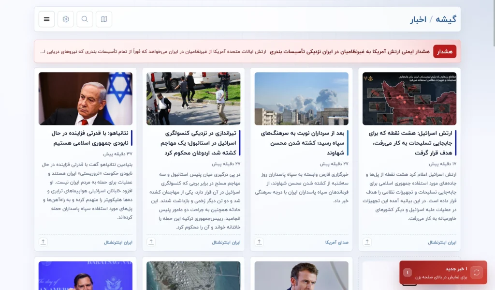Open the Netanyahu photo thumbnail
The image size is (495, 290).
click(x=86, y=99)
